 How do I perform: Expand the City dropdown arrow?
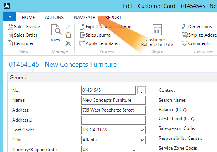(142, 140)
